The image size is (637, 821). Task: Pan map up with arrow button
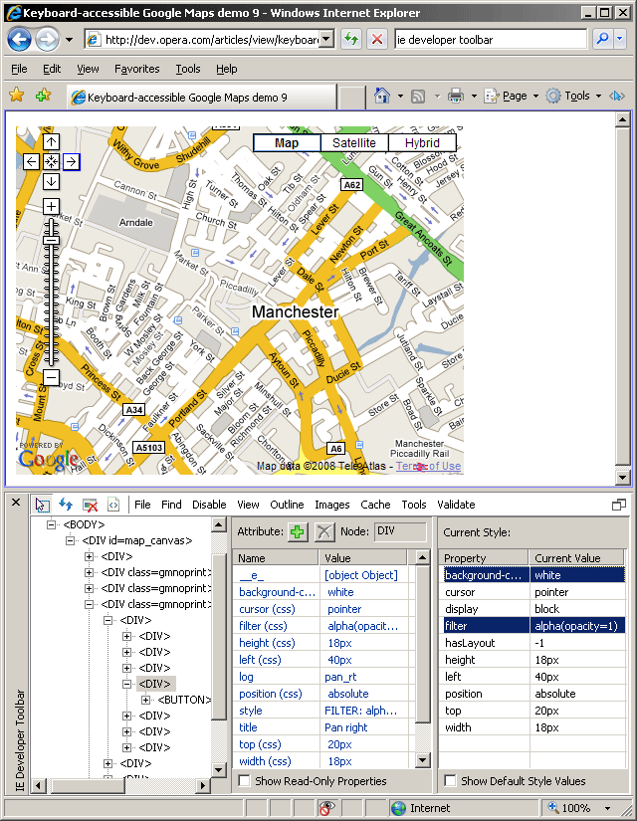(51, 142)
